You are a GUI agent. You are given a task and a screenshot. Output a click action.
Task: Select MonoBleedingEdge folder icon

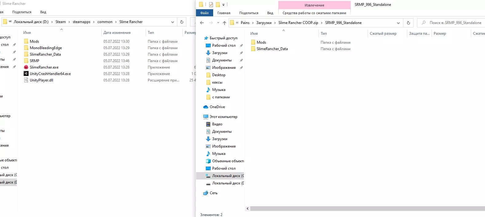tap(26, 48)
